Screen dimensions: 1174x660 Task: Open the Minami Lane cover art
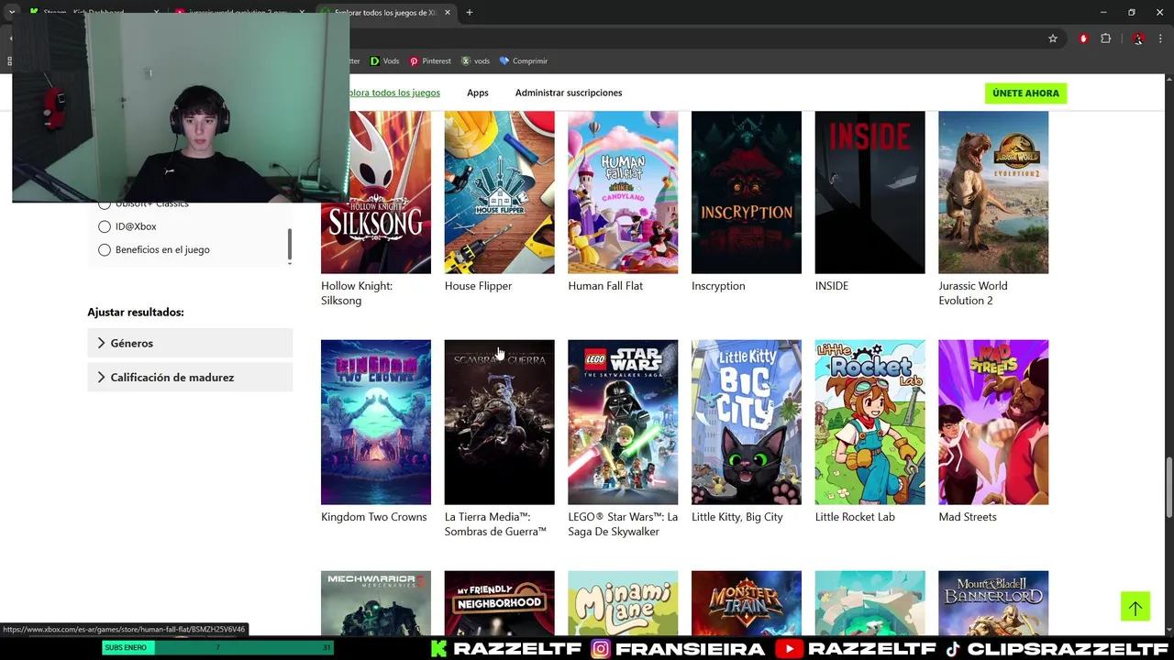[x=623, y=602]
